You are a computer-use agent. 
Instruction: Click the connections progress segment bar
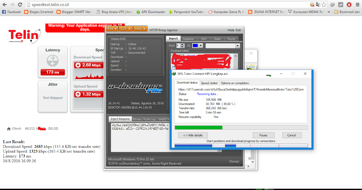[x=241, y=146]
